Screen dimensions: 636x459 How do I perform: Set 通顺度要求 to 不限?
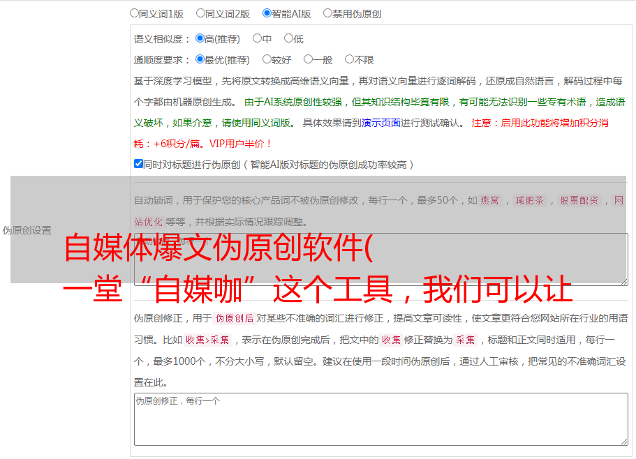coord(349,59)
